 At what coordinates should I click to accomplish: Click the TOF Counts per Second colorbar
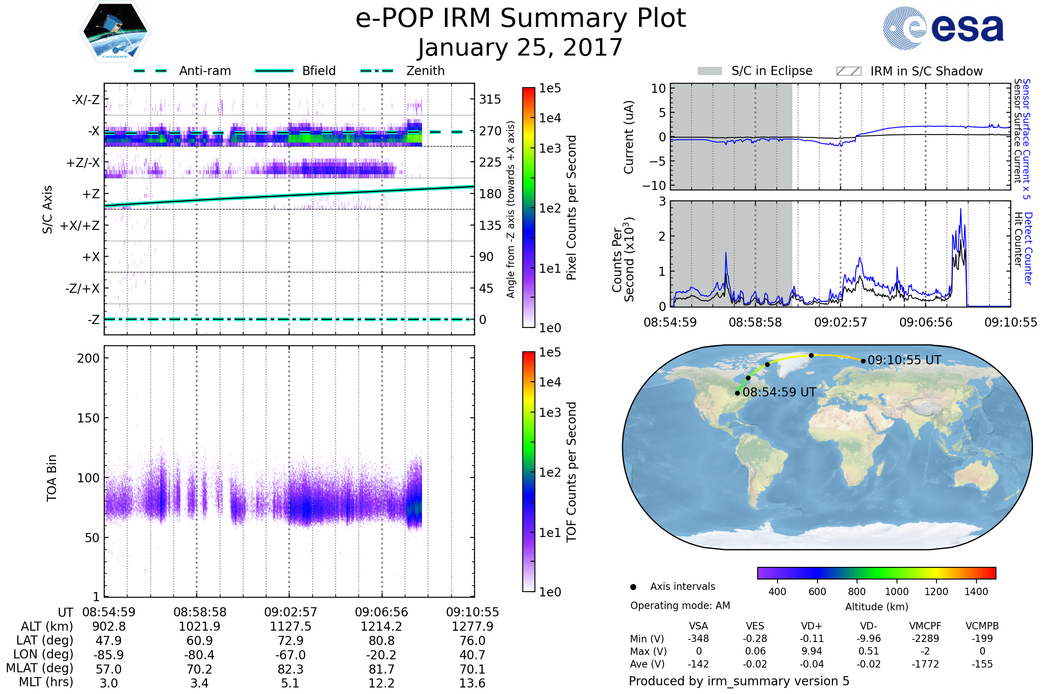pos(528,471)
